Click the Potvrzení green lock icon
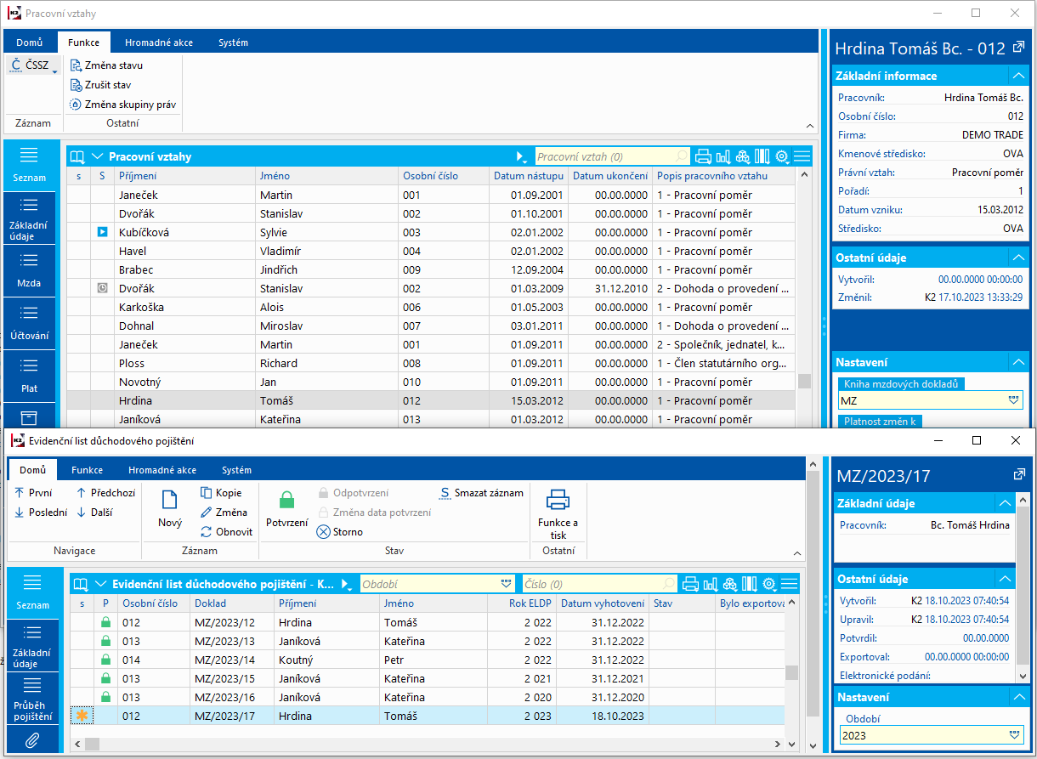Image resolution: width=1037 pixels, height=759 pixels. [286, 501]
